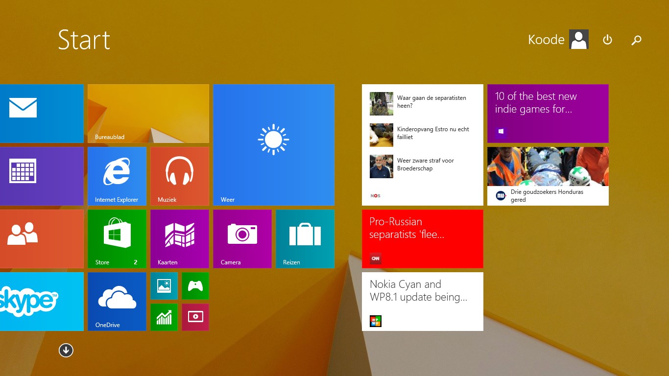Open the Video app tile
Image resolution: width=669 pixels, height=376 pixels.
195,317
